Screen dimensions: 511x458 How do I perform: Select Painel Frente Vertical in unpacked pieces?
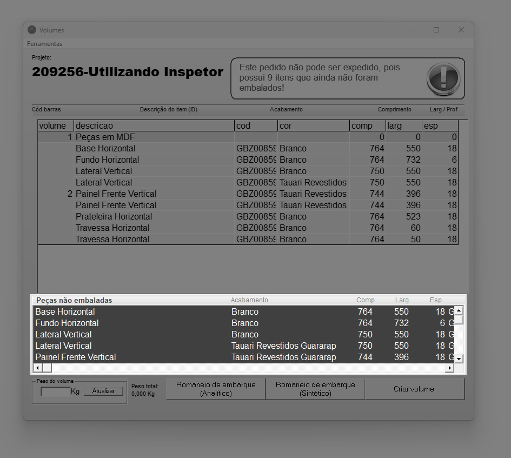(x=75, y=357)
